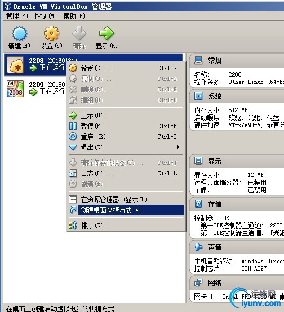
Task: Click the blue triangle icon beside 退出(C)
Action: [x=73, y=147]
